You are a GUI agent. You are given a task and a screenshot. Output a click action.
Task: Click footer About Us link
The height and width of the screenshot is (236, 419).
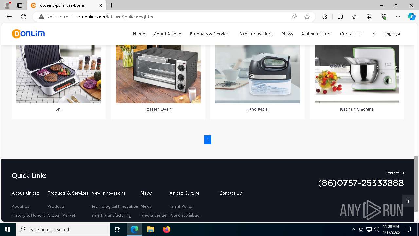21,206
